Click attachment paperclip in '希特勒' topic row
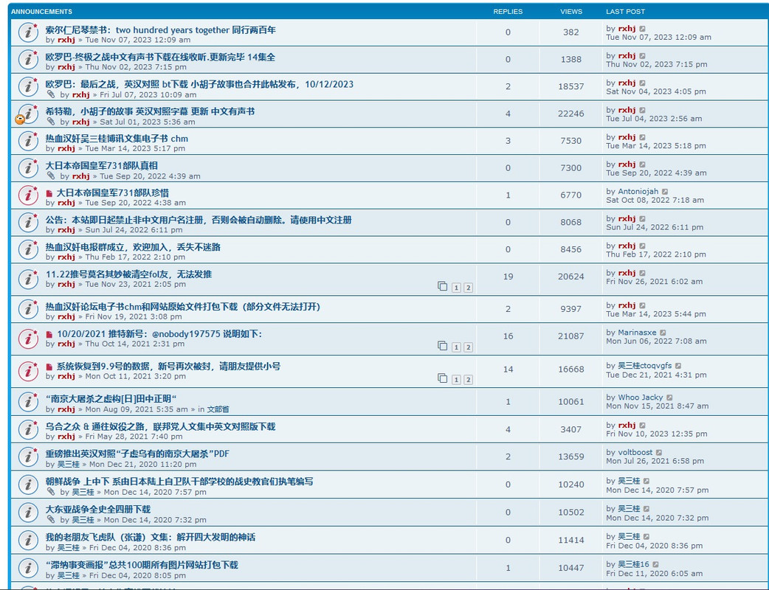 coord(50,122)
